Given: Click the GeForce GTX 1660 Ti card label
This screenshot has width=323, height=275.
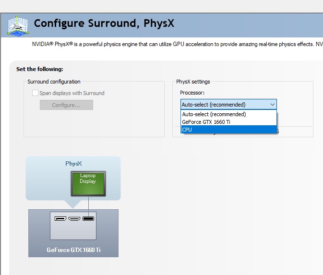Looking at the screenshot, I should (x=73, y=250).
